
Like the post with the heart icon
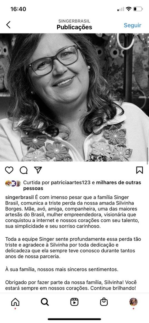[x=9, y=170]
